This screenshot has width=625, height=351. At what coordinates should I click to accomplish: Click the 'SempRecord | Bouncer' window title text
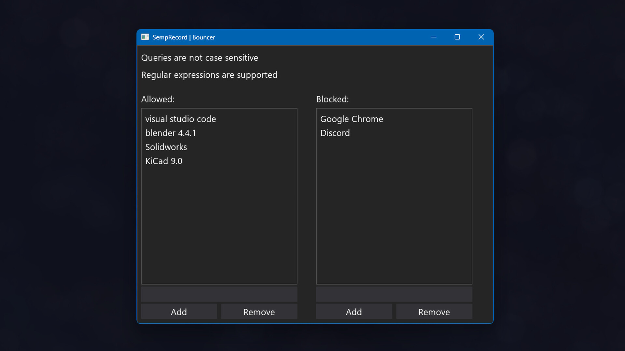pyautogui.click(x=184, y=37)
